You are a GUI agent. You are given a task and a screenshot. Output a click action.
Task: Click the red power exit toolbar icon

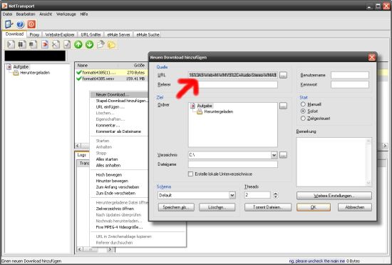coord(31,24)
